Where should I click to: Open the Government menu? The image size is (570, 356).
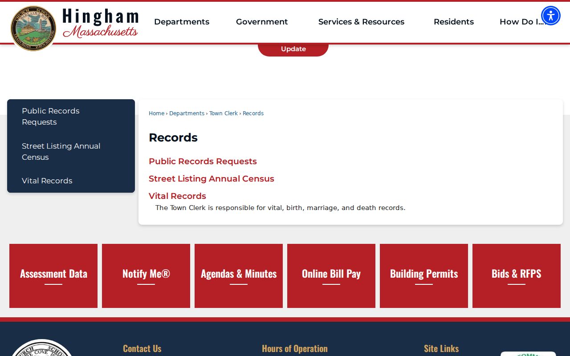click(x=262, y=22)
